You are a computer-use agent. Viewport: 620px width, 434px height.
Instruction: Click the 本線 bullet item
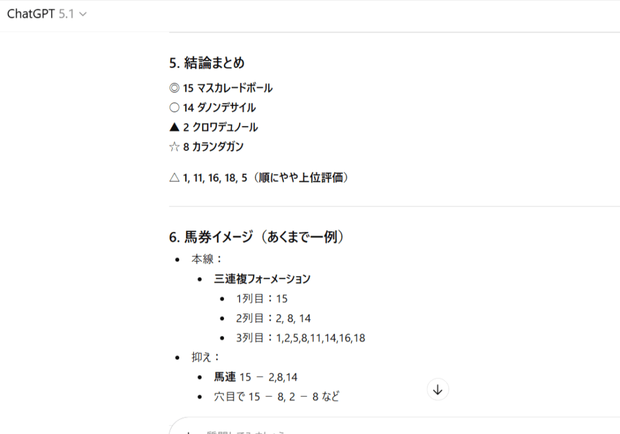199,259
